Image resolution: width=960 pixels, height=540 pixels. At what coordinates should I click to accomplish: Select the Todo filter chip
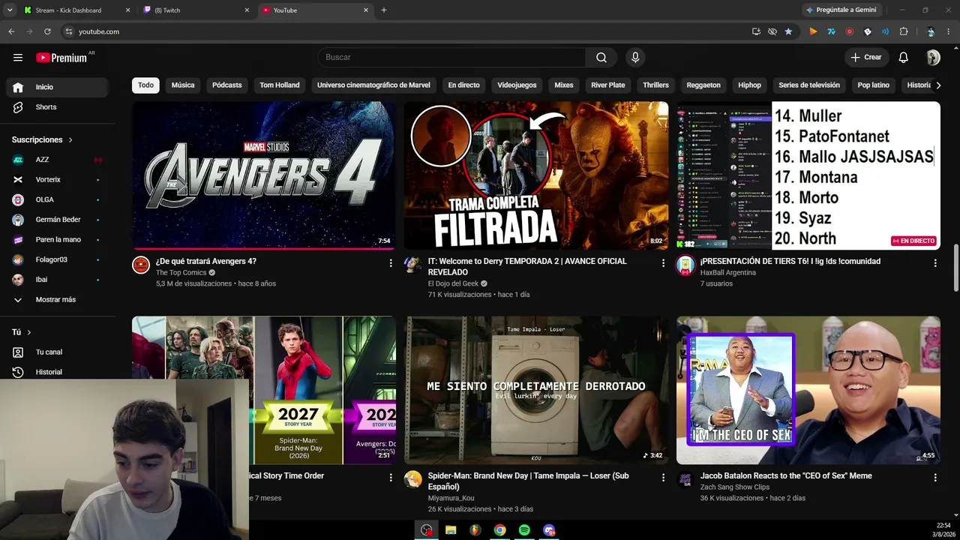click(145, 85)
